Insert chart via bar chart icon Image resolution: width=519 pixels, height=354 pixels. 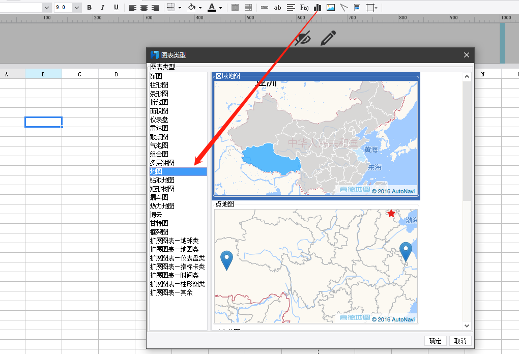click(x=318, y=7)
